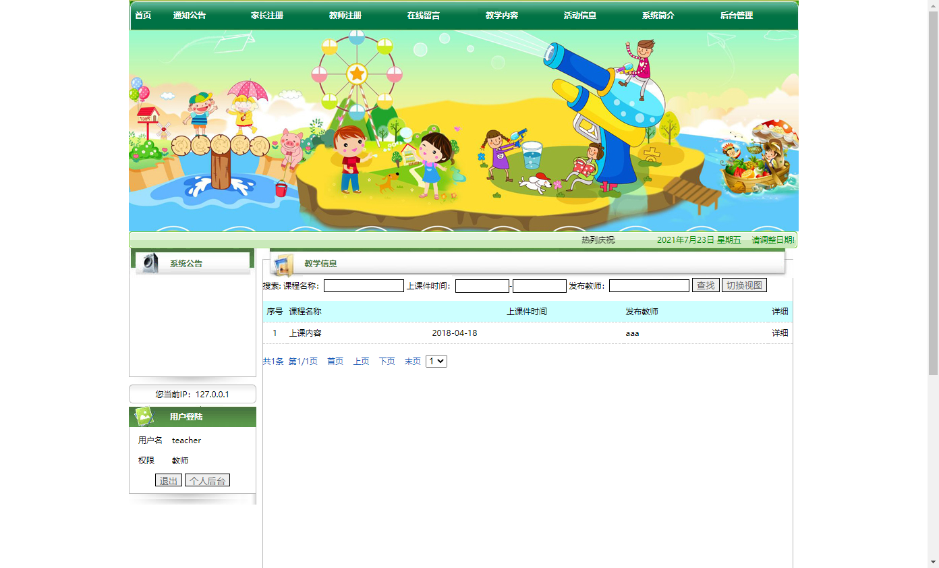Visit the 在线留言 message board
Image resolution: width=939 pixels, height=568 pixels.
click(x=422, y=15)
